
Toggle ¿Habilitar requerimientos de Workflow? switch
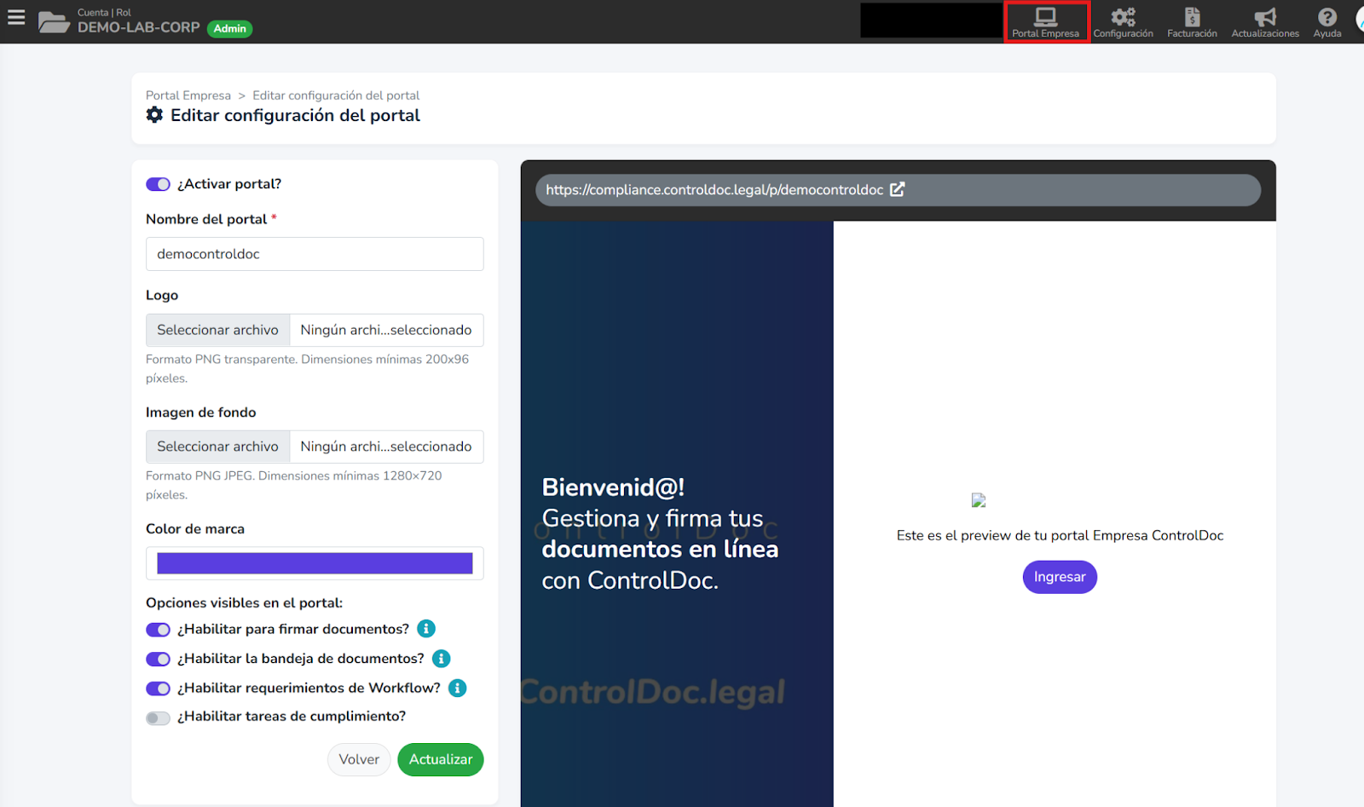(158, 689)
